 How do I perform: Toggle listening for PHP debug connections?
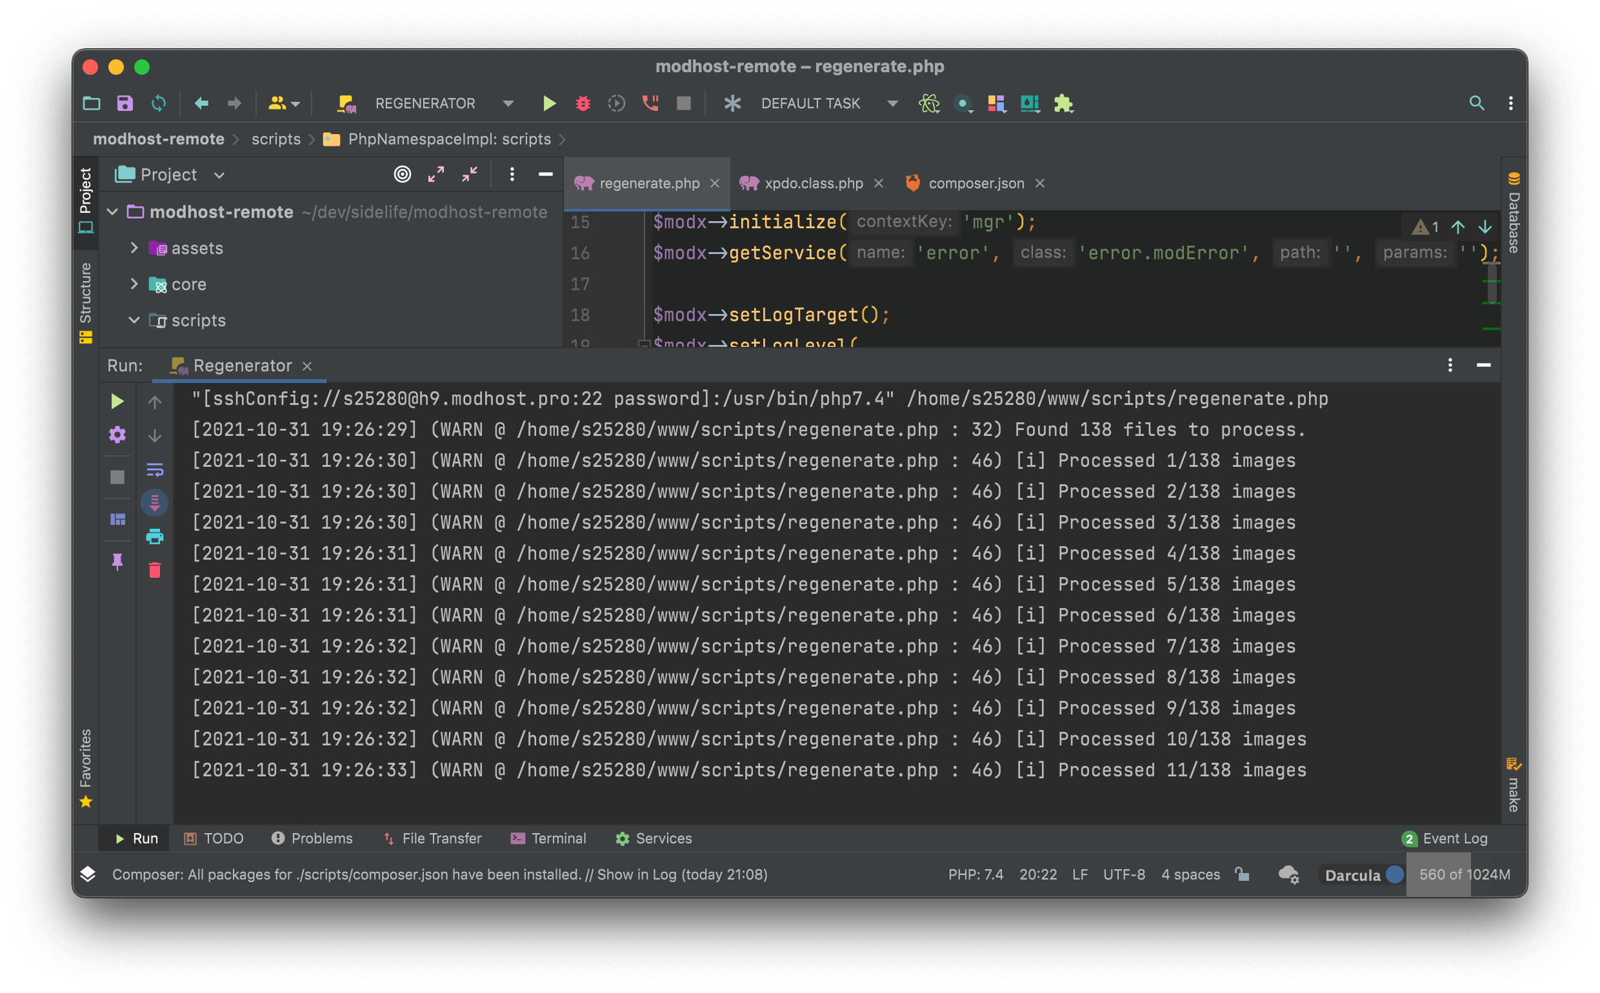coord(650,103)
